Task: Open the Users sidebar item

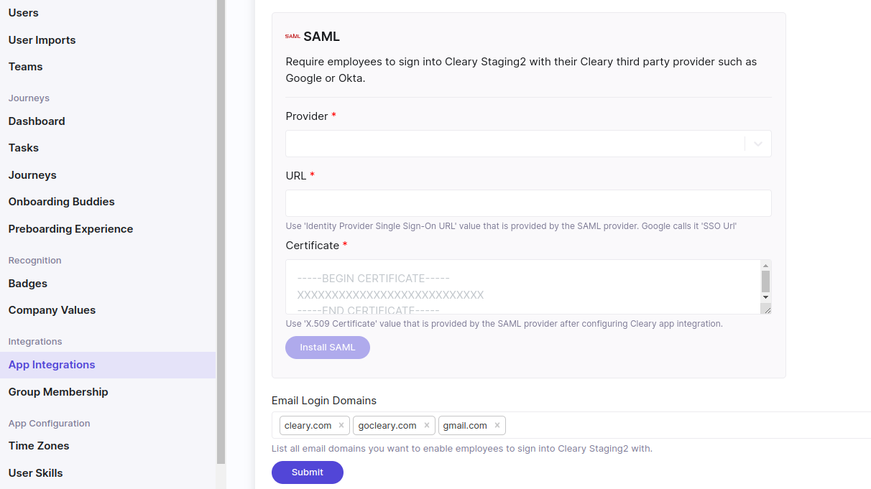Action: click(x=24, y=13)
